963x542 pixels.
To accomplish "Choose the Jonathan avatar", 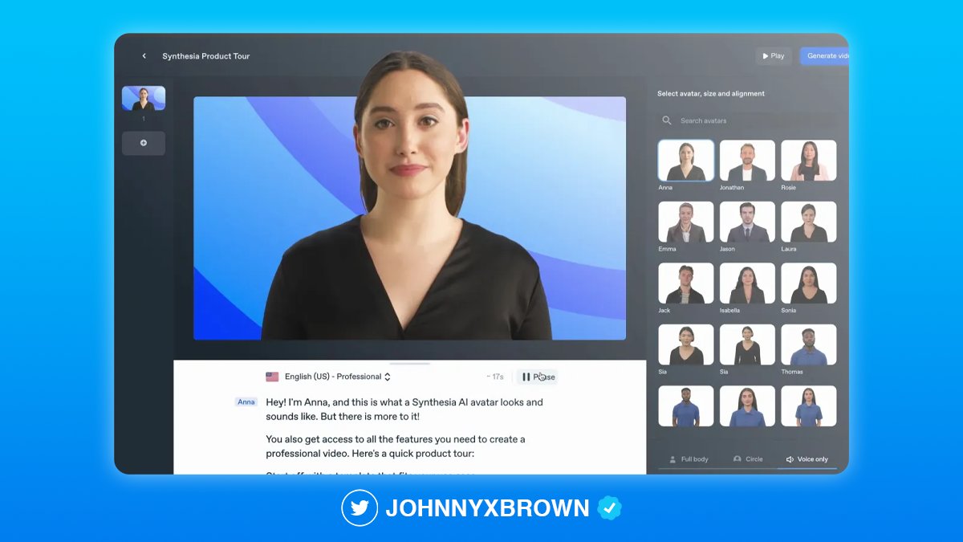I will pyautogui.click(x=747, y=161).
